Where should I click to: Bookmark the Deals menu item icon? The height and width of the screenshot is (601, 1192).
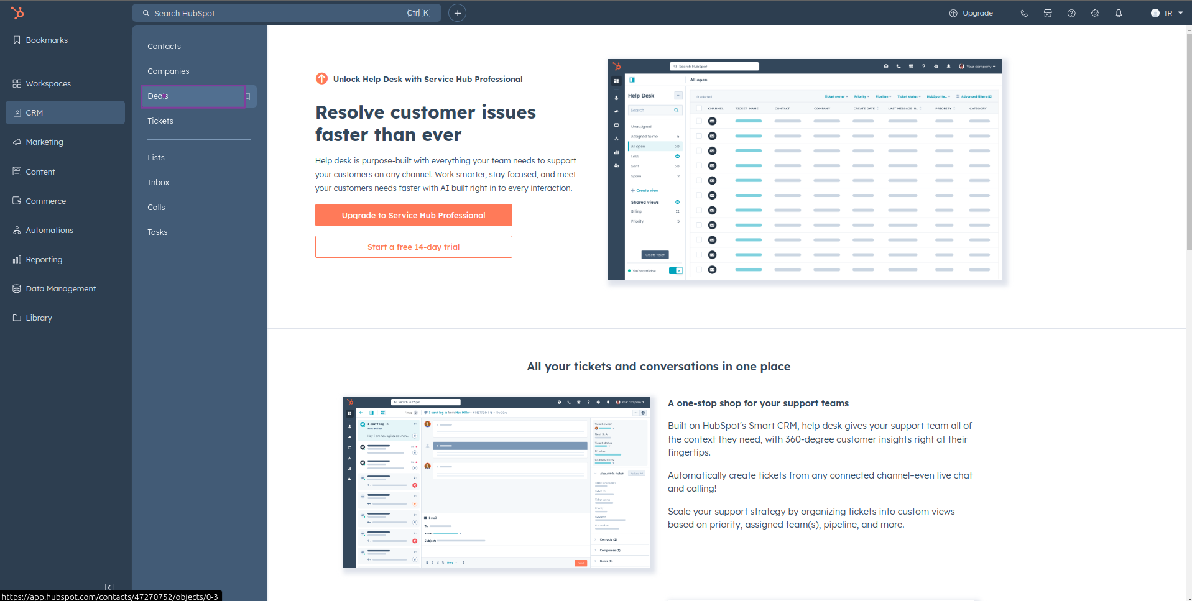click(x=249, y=96)
